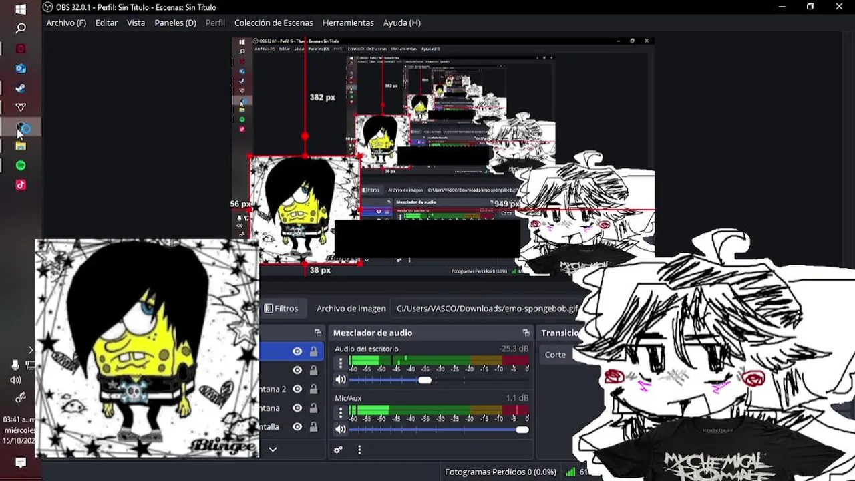This screenshot has height=481, width=855.
Task: Launch Outlook from the taskbar
Action: tap(21, 68)
